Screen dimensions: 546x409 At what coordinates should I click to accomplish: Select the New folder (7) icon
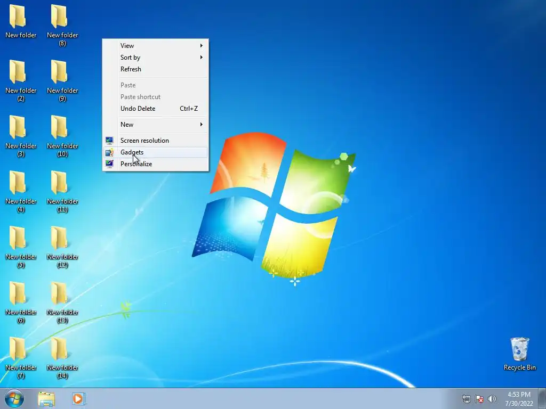(x=21, y=357)
